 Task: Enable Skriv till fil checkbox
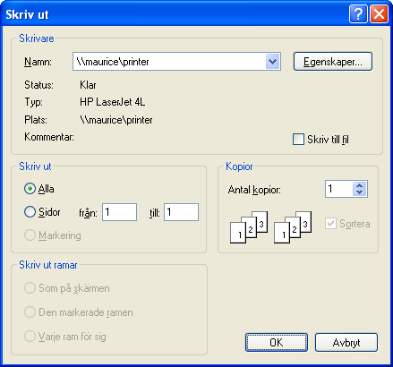pos(298,140)
